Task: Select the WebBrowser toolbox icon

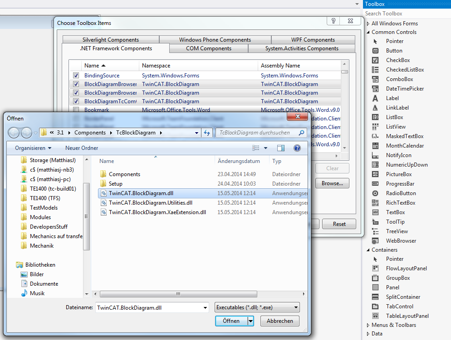Action: [375, 241]
